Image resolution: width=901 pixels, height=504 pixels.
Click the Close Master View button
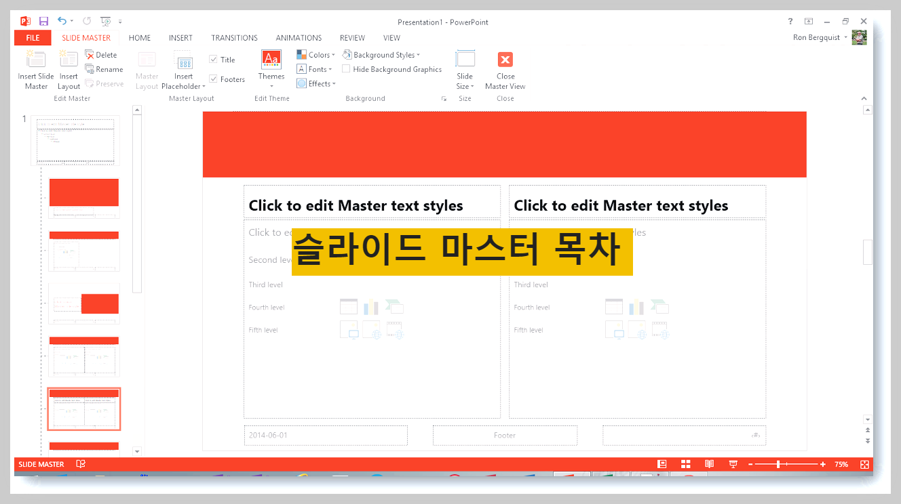(x=505, y=70)
